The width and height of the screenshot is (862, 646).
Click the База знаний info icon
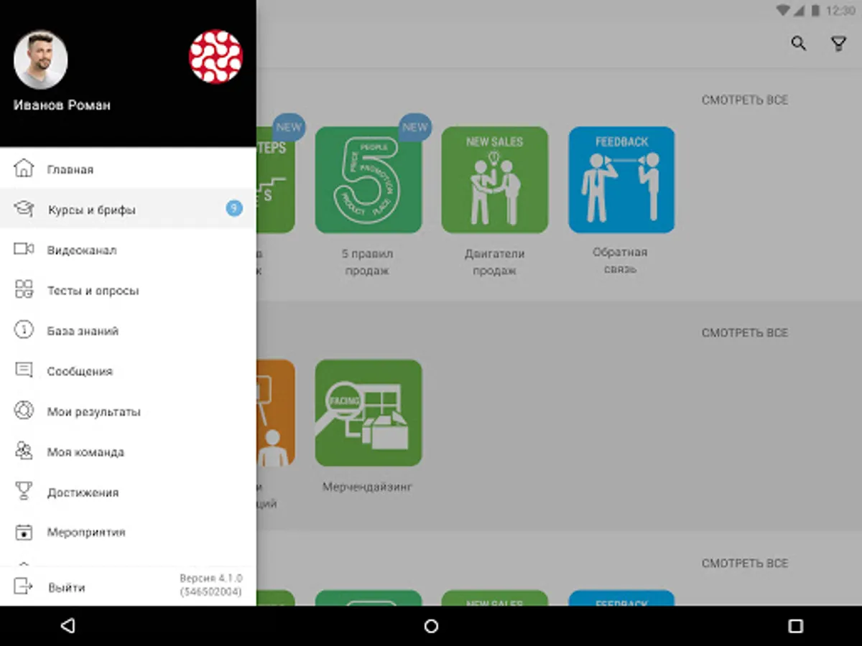coord(24,330)
